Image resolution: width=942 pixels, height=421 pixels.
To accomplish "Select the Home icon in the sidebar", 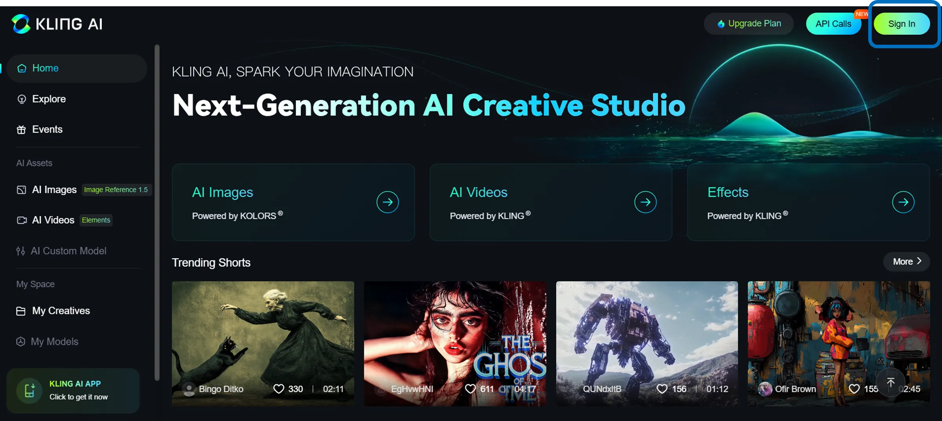I will click(22, 68).
